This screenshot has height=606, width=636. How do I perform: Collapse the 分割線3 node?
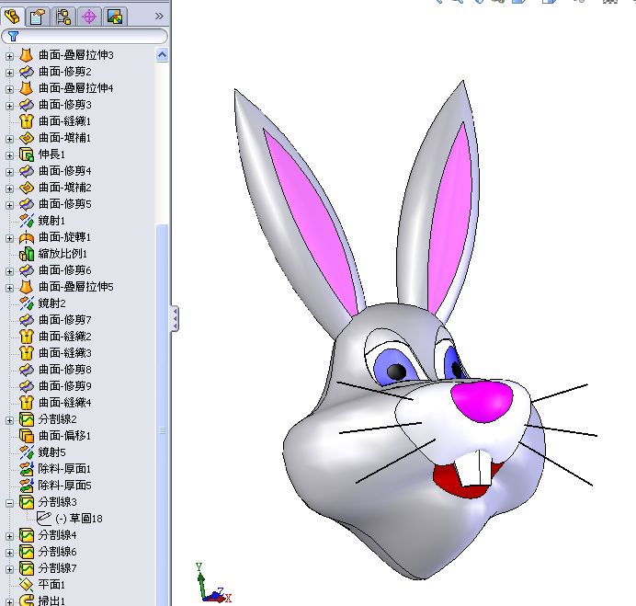point(9,503)
